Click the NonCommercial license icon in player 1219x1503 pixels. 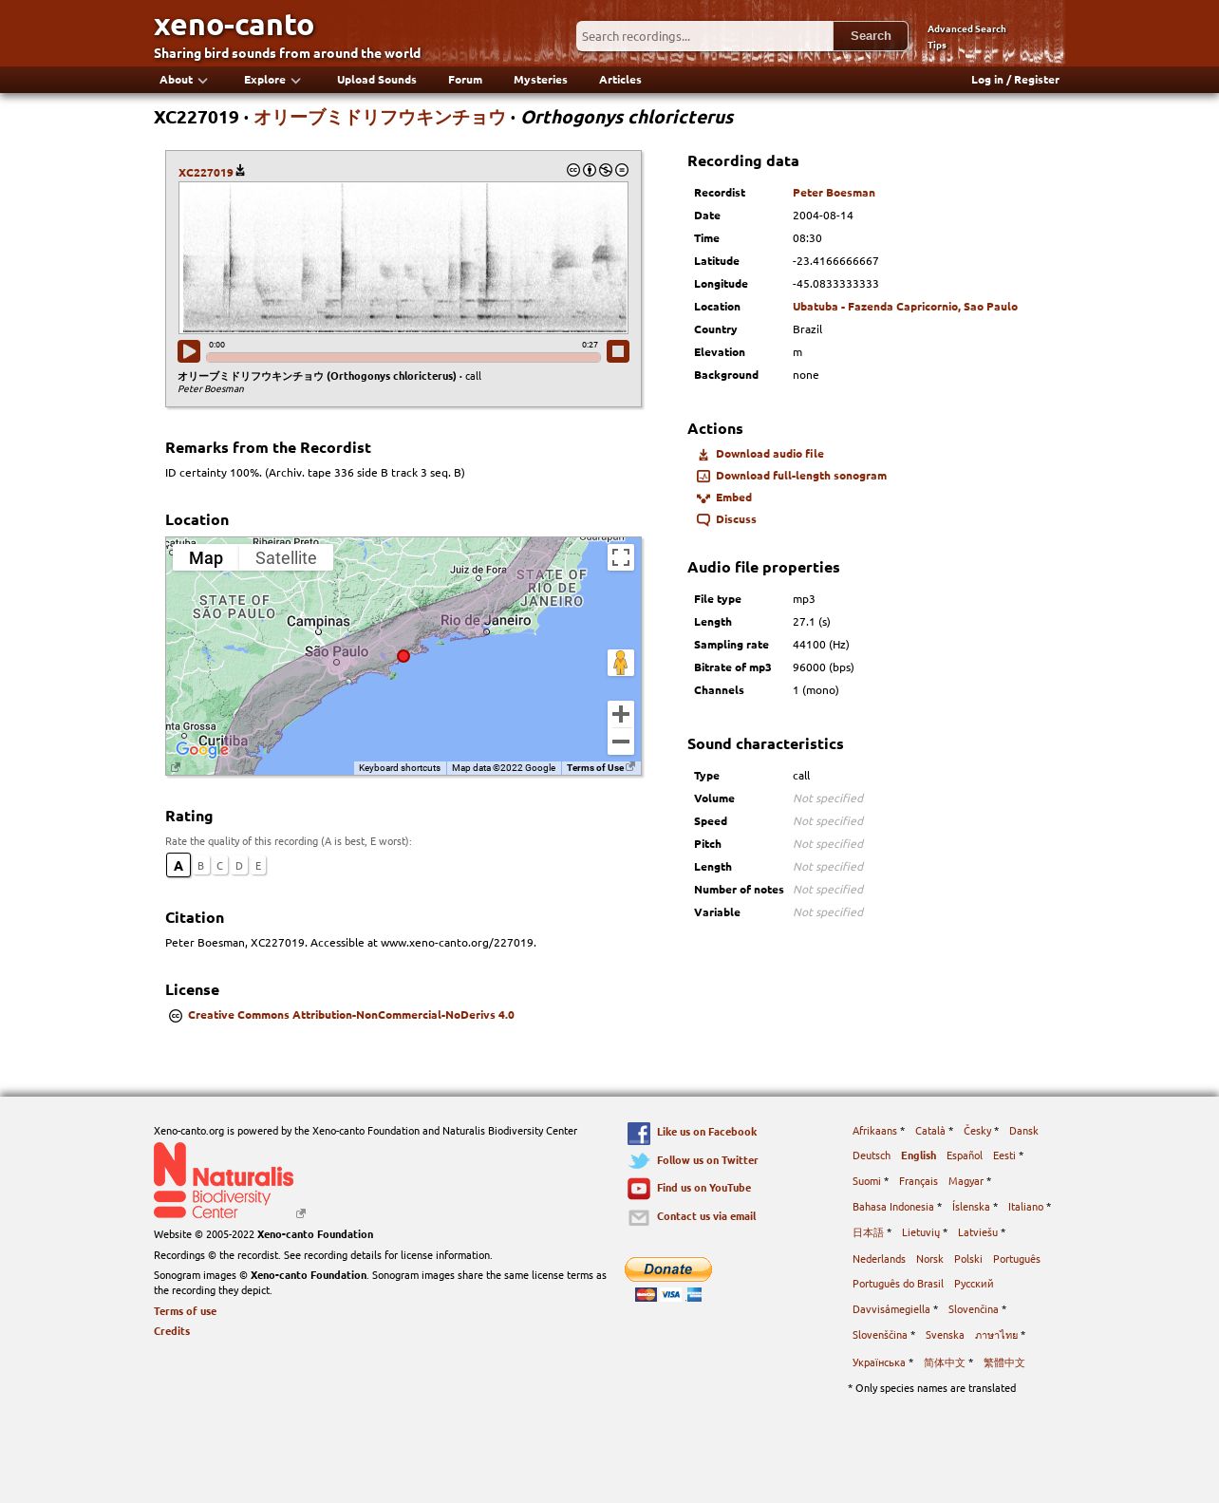pyautogui.click(x=606, y=170)
